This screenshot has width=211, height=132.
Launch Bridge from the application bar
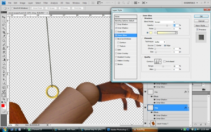pyautogui.click(x=93, y=3)
